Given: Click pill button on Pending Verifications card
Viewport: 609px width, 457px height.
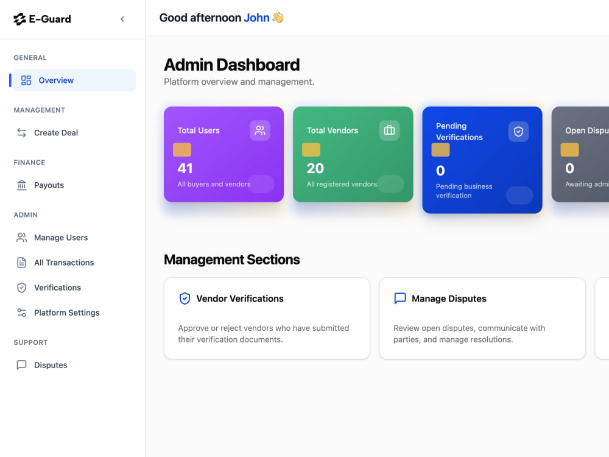Looking at the screenshot, I should click(519, 195).
